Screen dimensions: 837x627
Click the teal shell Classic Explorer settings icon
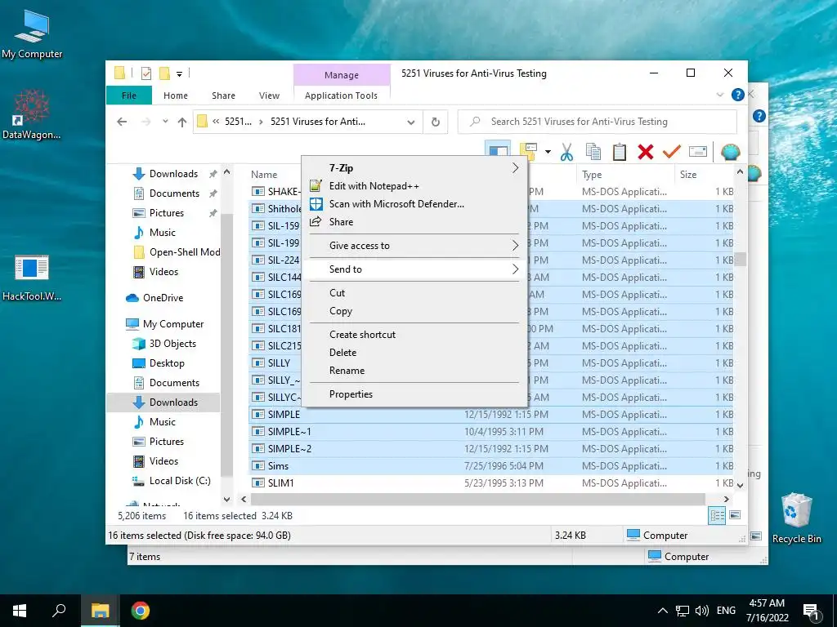point(730,152)
